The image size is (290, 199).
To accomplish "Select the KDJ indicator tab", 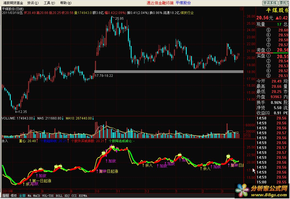I will (67, 196).
